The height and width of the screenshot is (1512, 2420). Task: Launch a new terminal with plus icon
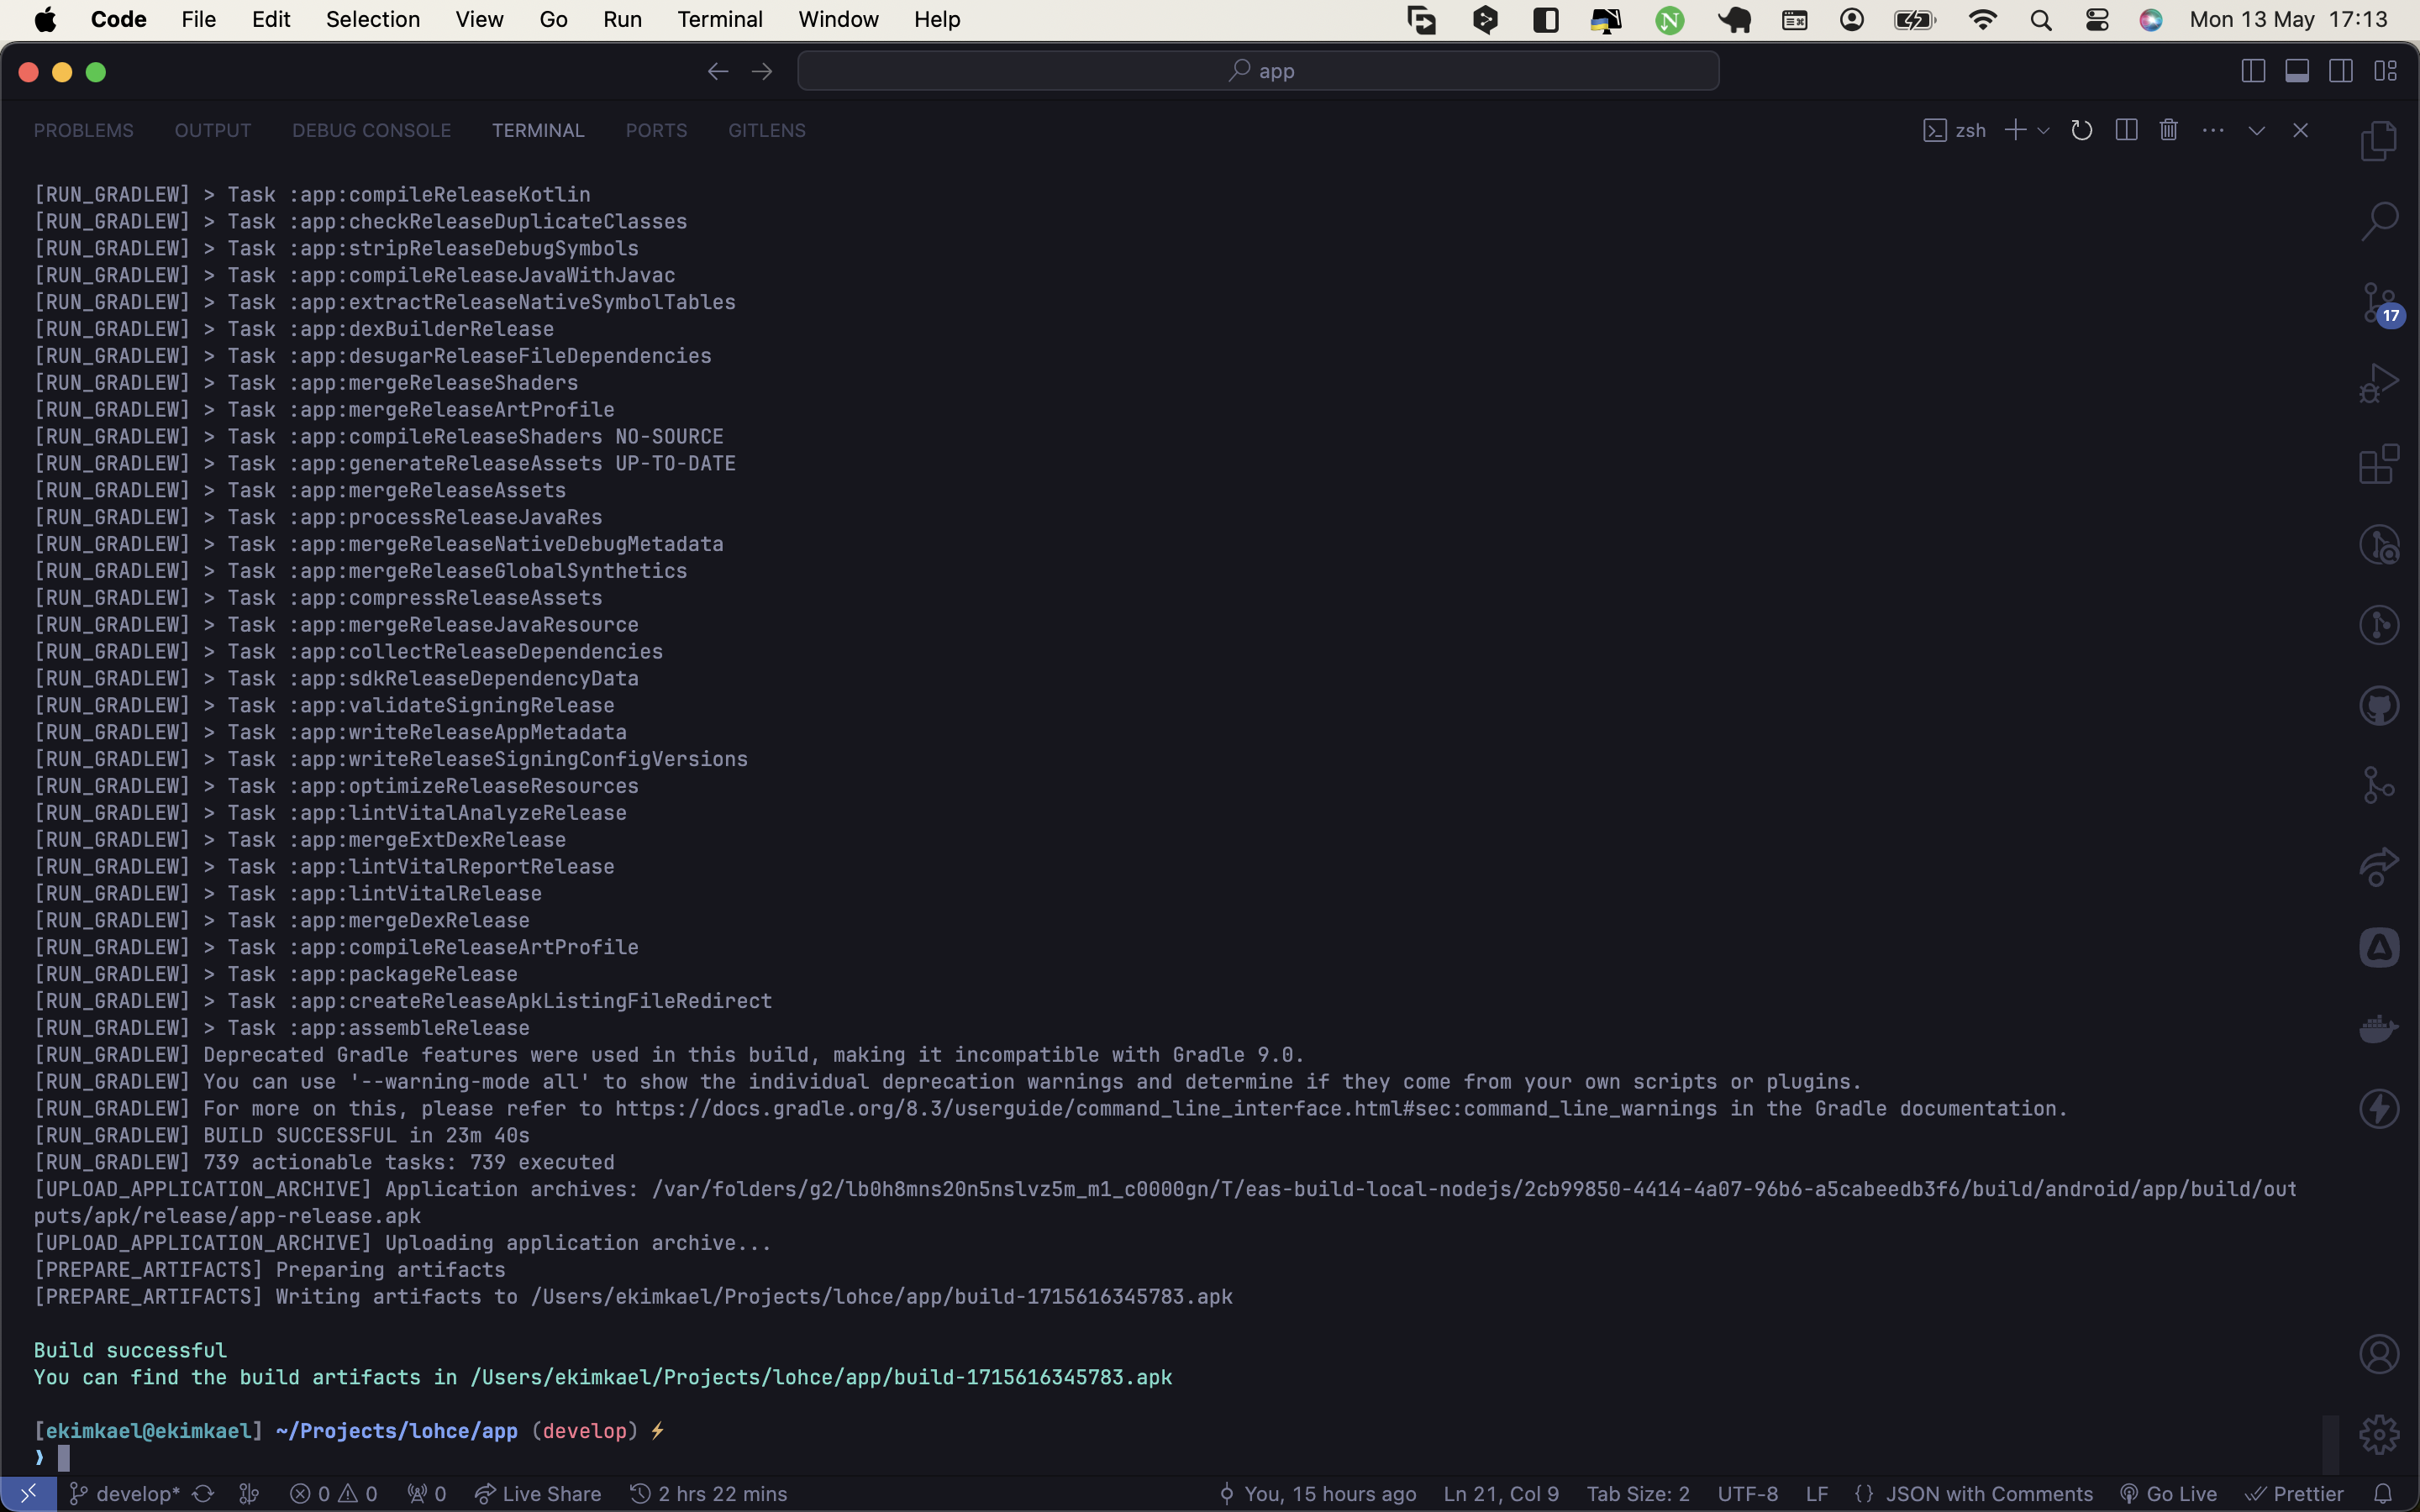coord(2015,130)
